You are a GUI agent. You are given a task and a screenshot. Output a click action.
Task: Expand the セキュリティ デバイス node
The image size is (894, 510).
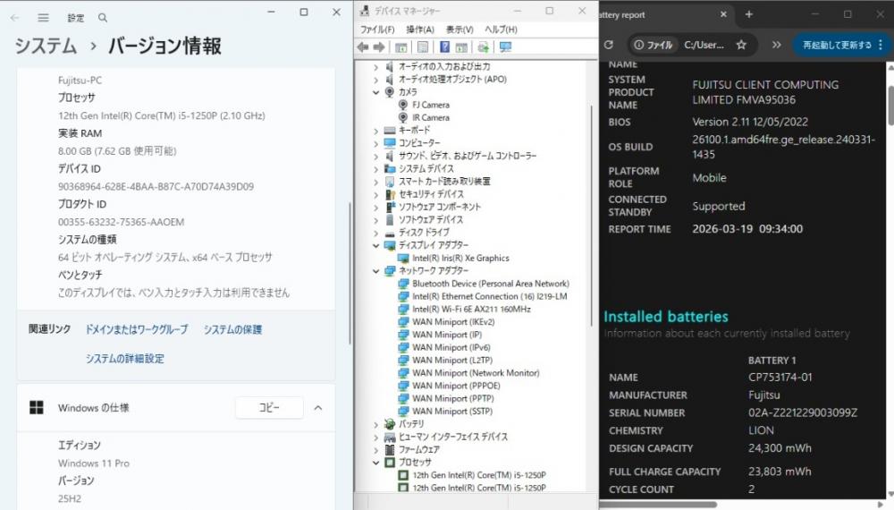tap(375, 194)
